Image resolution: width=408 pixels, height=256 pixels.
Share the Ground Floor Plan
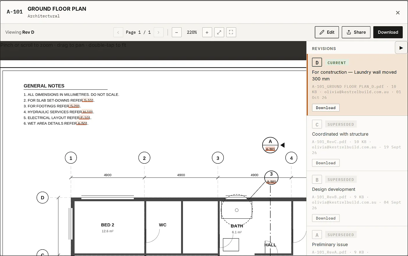[356, 32]
